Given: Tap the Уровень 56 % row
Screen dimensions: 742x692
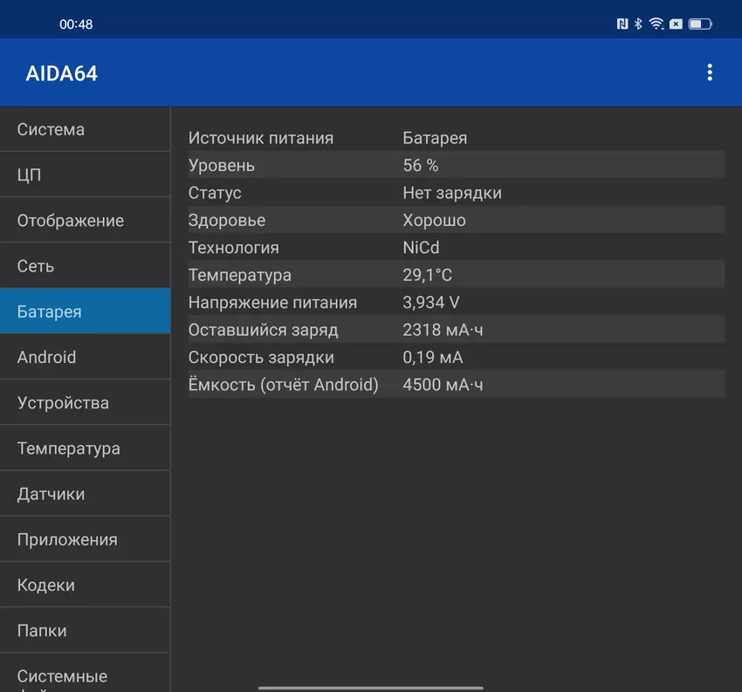Looking at the screenshot, I should pyautogui.click(x=456, y=165).
